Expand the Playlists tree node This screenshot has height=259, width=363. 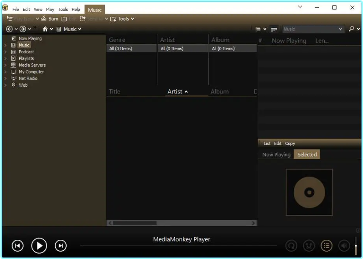(x=5, y=58)
